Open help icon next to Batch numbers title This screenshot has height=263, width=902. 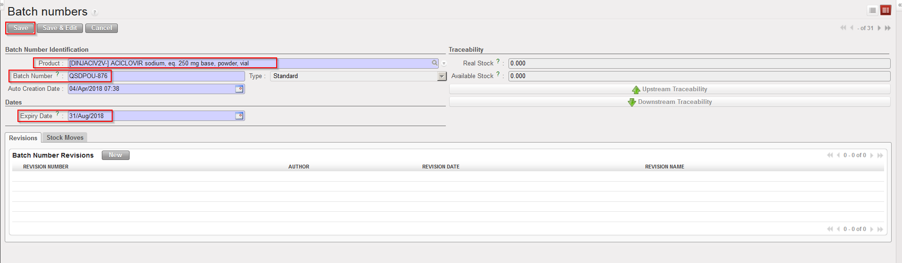95,13
